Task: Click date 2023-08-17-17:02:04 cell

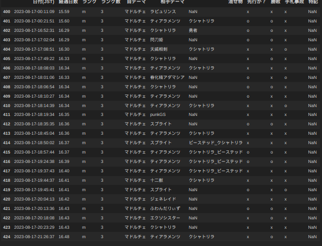Action: [x=34, y=39]
